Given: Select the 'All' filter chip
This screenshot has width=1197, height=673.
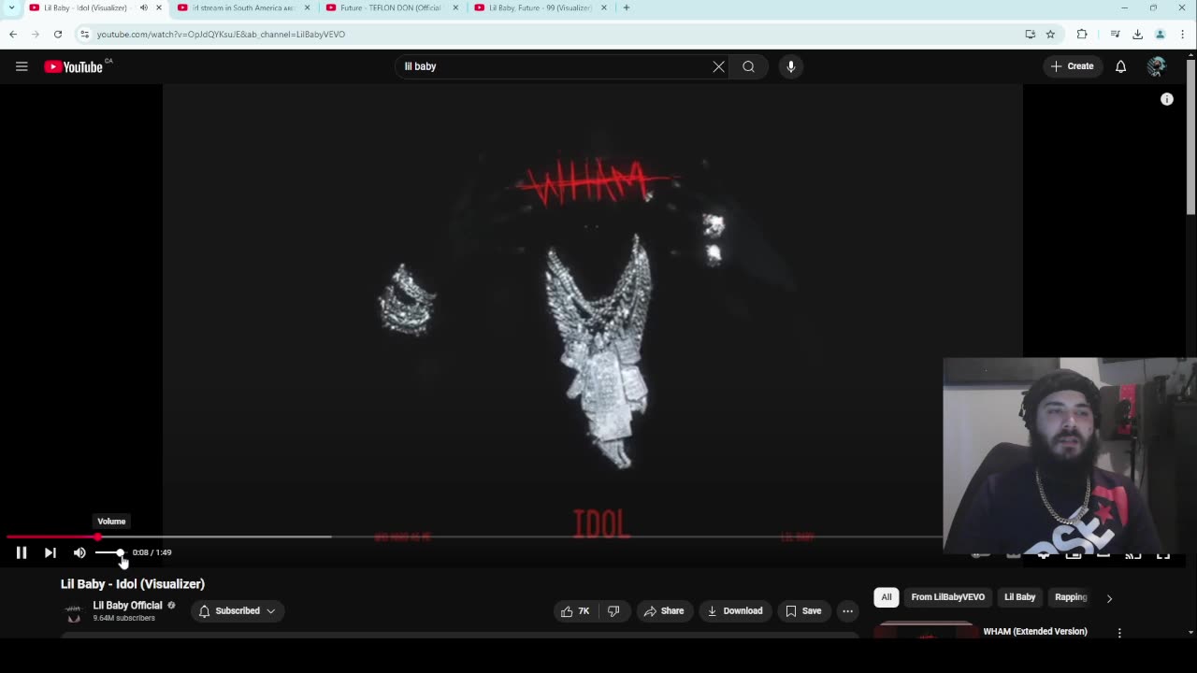Looking at the screenshot, I should tap(887, 597).
